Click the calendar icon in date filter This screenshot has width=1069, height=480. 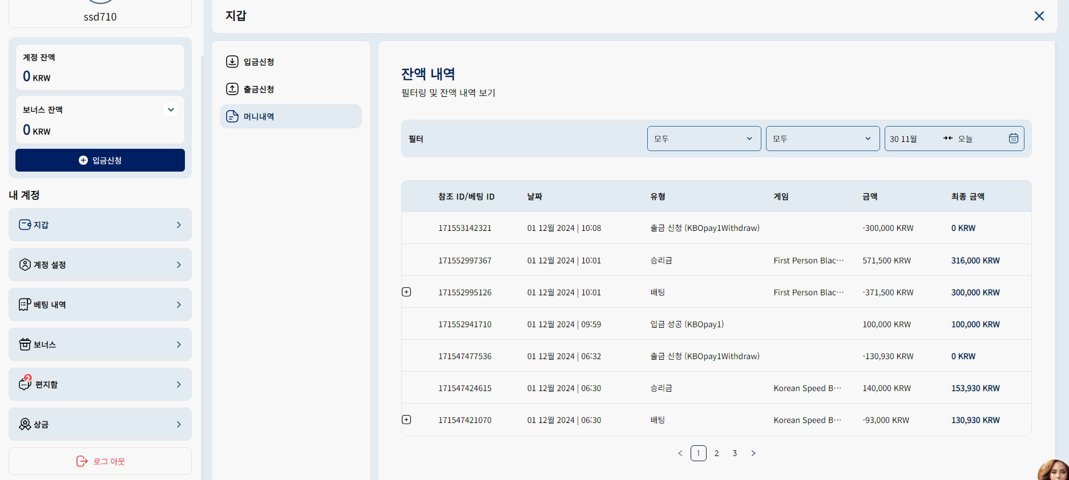[1014, 139]
